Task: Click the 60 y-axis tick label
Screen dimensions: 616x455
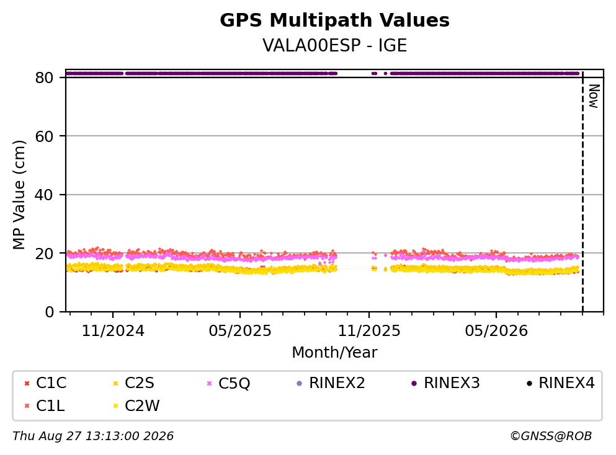Action: point(44,136)
